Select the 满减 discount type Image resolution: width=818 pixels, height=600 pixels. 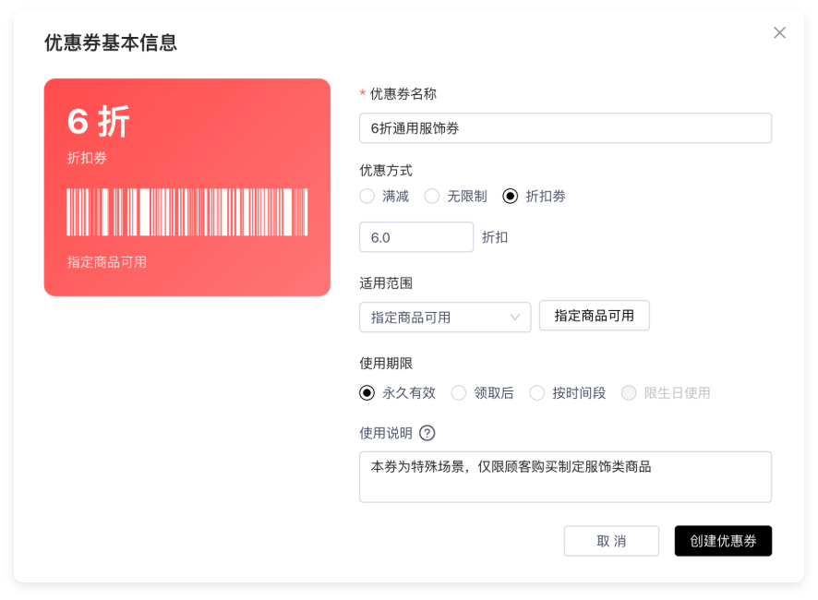point(367,196)
